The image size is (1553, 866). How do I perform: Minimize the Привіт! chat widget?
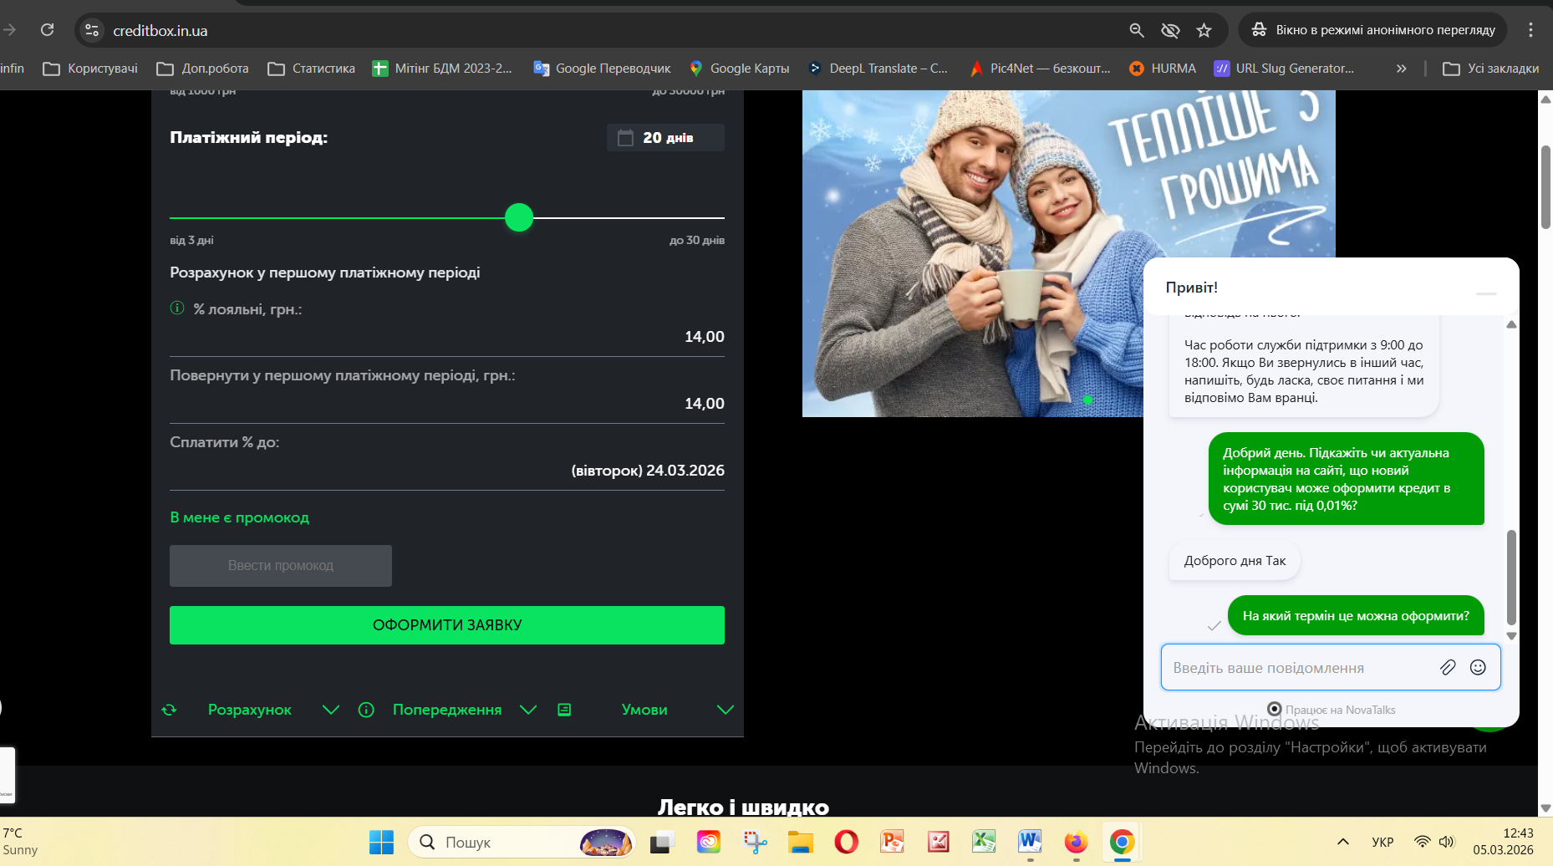point(1486,293)
